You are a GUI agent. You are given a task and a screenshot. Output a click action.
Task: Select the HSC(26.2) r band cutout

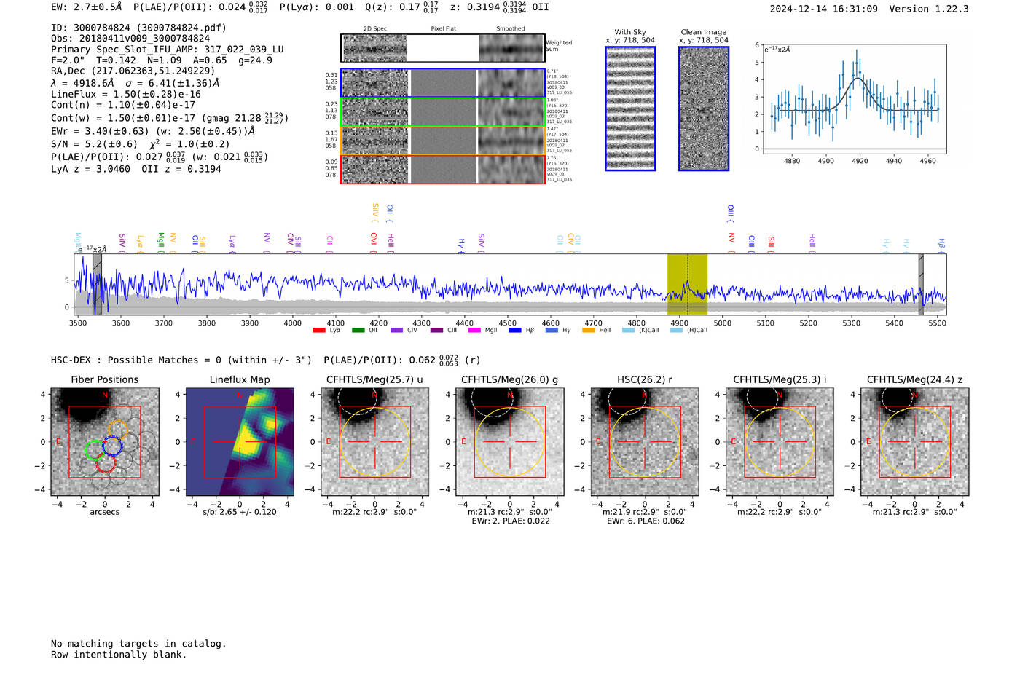click(645, 442)
